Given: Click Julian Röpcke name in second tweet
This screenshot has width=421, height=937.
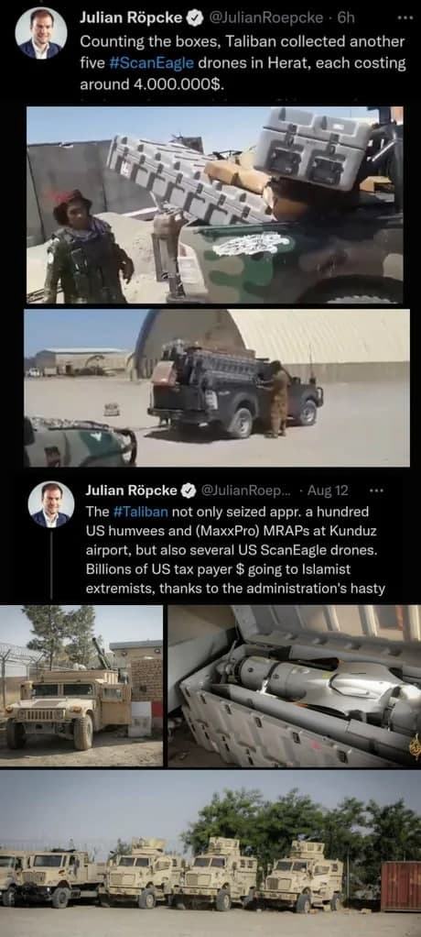Looking at the screenshot, I should [134, 491].
